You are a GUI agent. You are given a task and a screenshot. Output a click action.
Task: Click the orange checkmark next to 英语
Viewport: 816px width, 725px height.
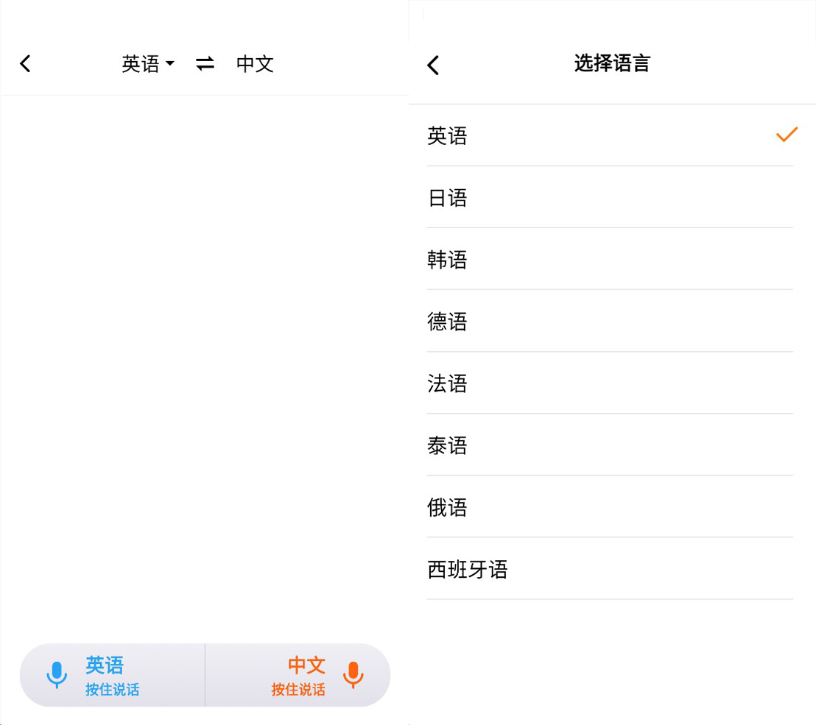pos(787,135)
